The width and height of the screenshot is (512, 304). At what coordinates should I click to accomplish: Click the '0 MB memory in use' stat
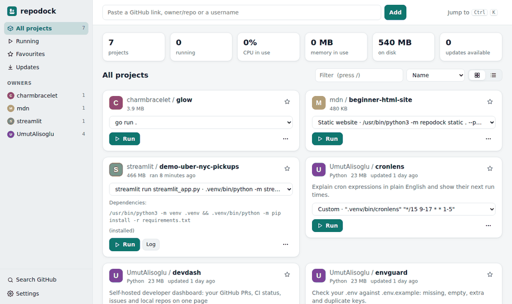[336, 47]
